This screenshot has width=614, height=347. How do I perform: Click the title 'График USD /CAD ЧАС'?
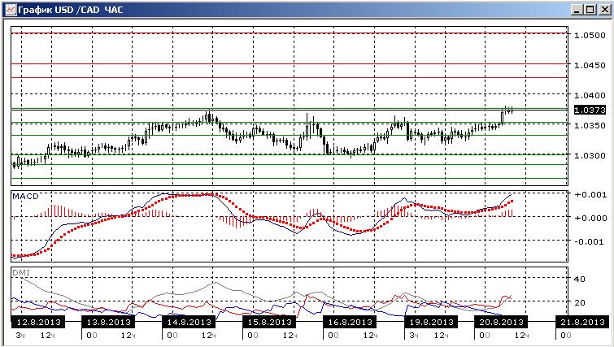71,10
